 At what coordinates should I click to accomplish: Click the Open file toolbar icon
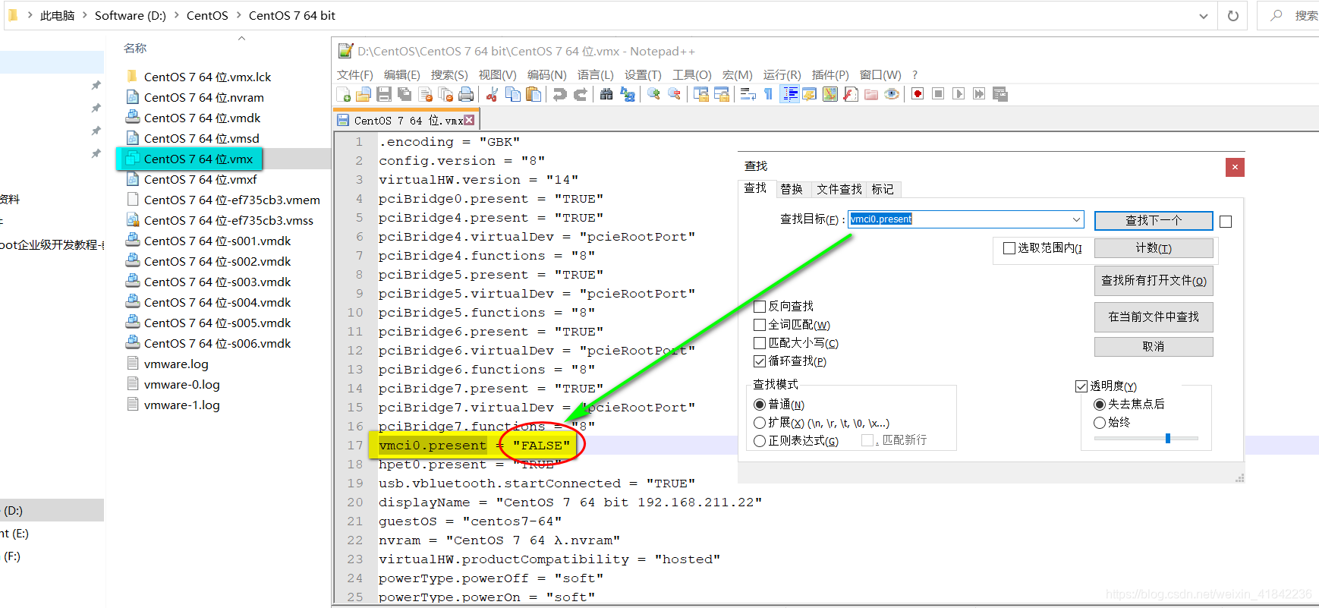(364, 94)
